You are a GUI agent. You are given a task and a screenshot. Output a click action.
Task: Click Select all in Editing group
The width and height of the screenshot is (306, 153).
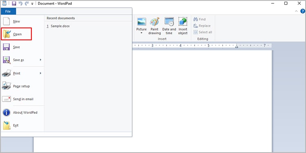tap(203, 32)
